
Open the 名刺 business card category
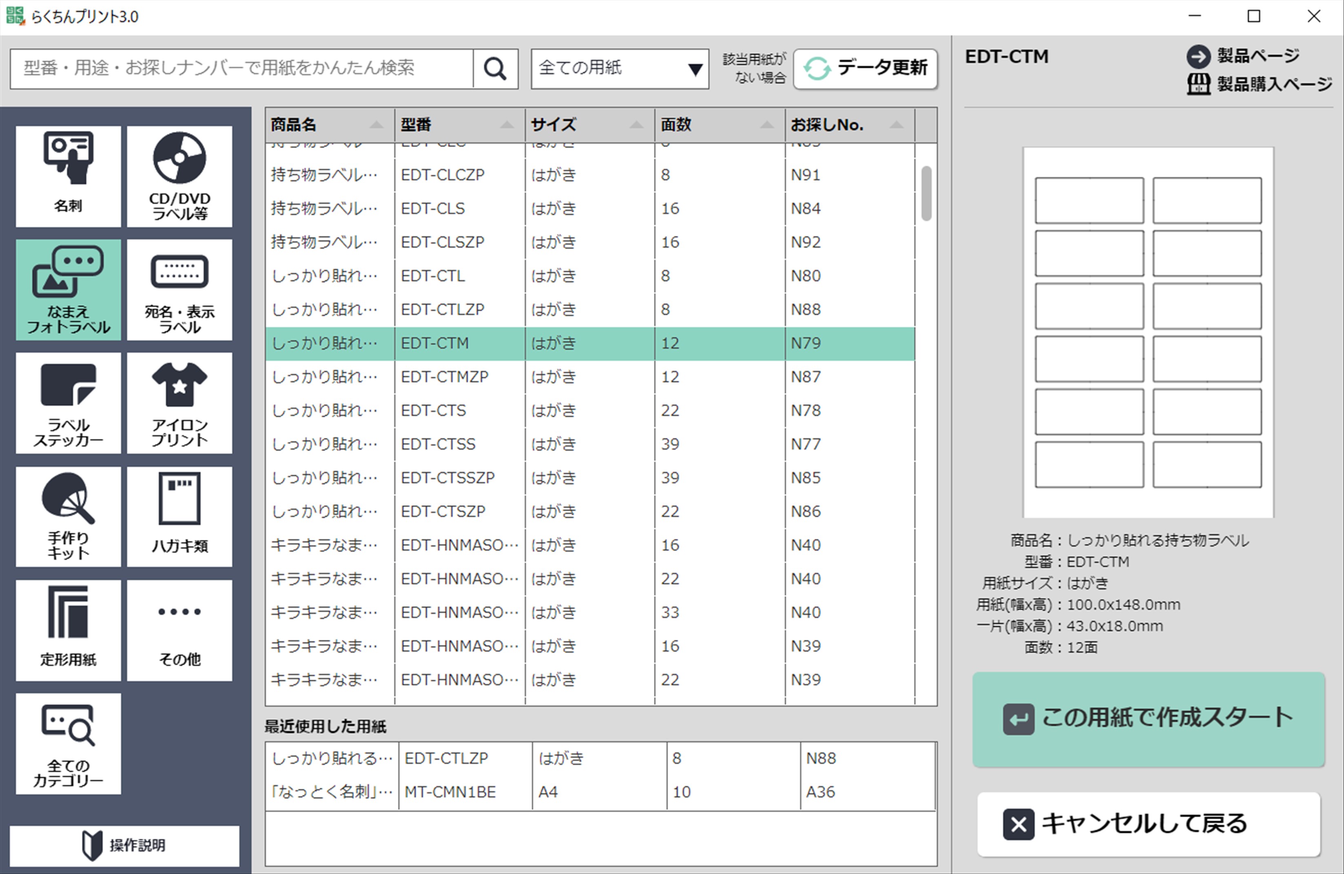(x=69, y=176)
